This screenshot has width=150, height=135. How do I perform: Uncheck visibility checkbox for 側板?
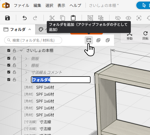[x=9, y=58]
